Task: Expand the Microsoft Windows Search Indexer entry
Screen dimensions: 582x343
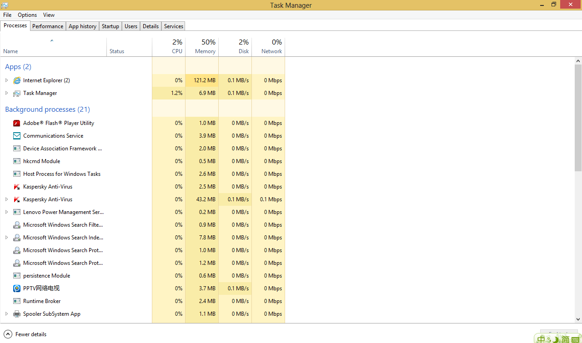Action: tap(6, 238)
